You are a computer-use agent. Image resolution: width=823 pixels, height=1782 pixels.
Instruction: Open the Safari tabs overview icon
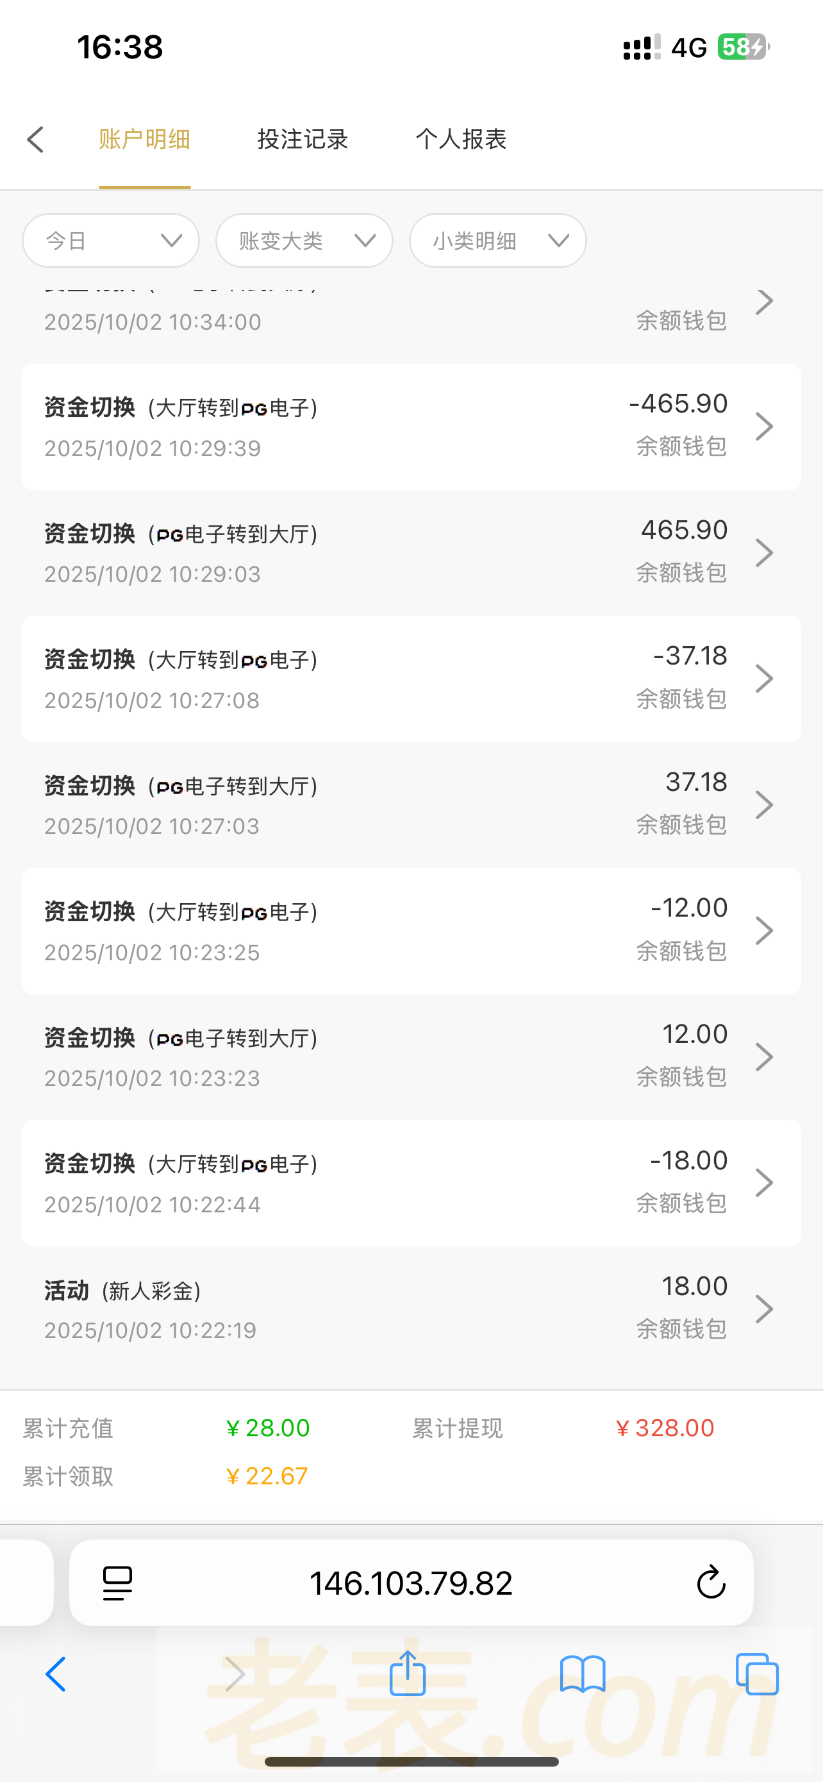tap(758, 1674)
